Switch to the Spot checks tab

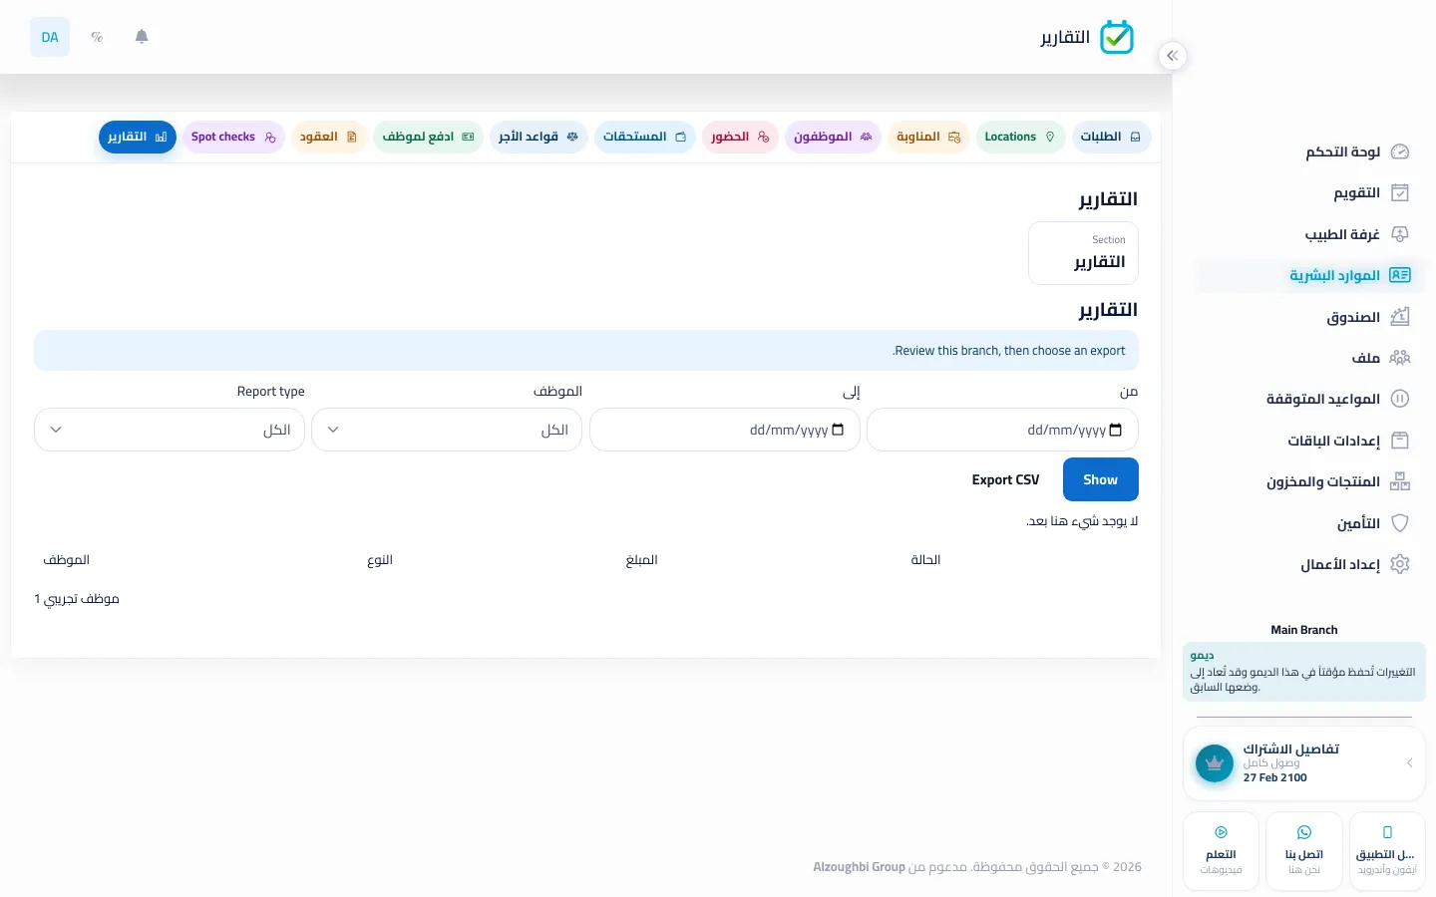pos(233,137)
